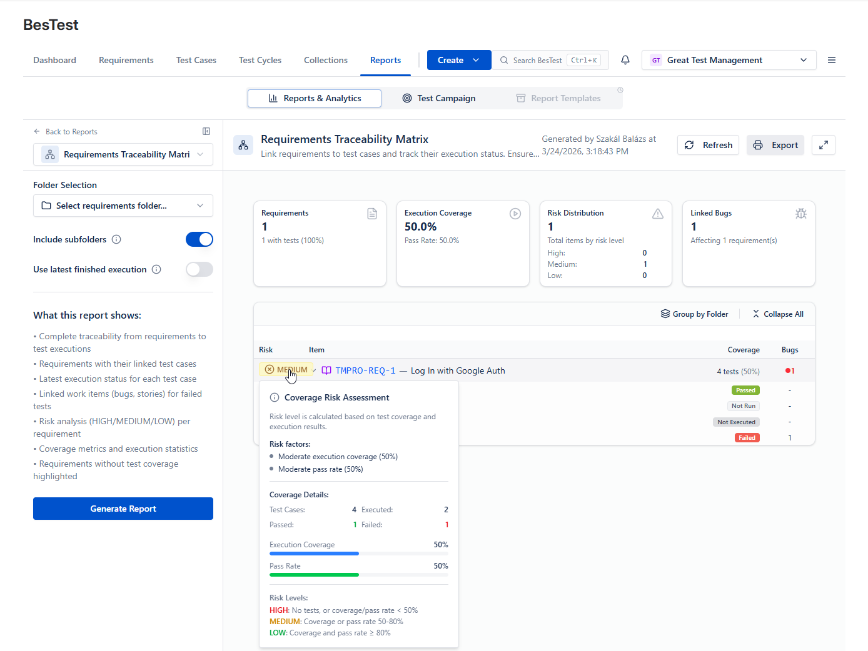Image resolution: width=868 pixels, height=651 pixels.
Task: Click the Risk Distribution warning icon
Action: tap(658, 214)
